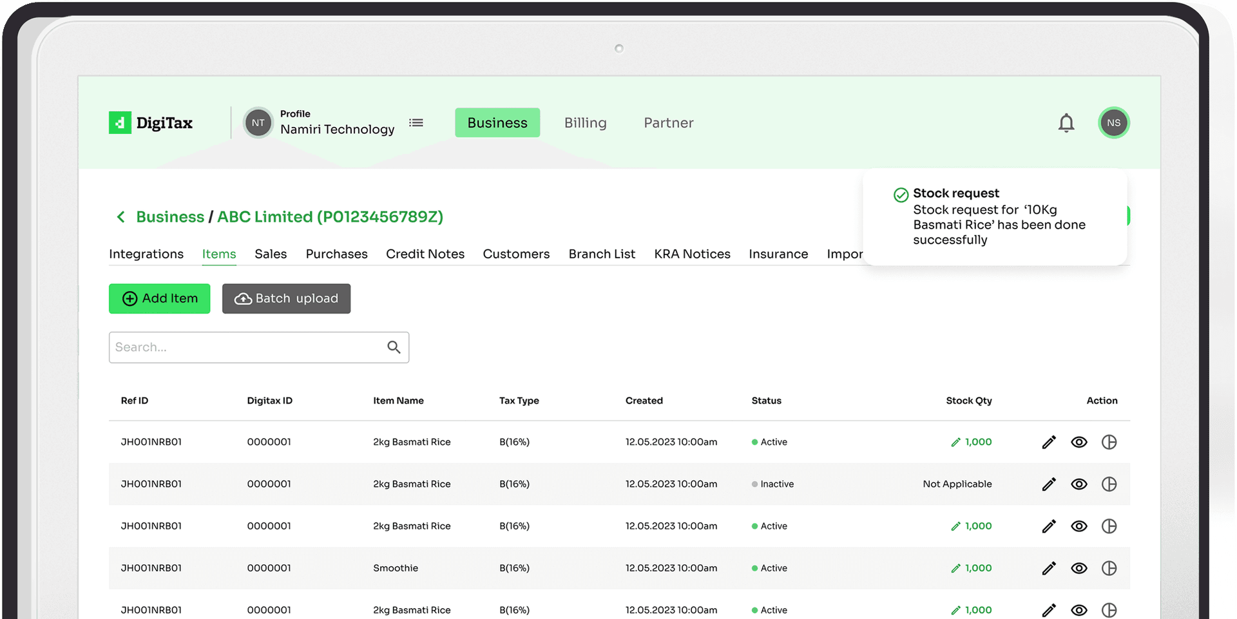The image size is (1237, 619).
Task: Edit the stock quantity 1,000 on the first row
Action: click(971, 442)
